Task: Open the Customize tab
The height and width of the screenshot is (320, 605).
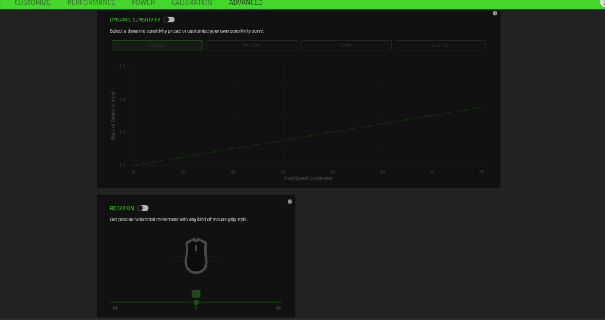Action: 32,3
